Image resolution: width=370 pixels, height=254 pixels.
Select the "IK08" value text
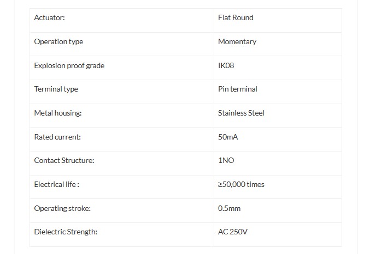(226, 66)
